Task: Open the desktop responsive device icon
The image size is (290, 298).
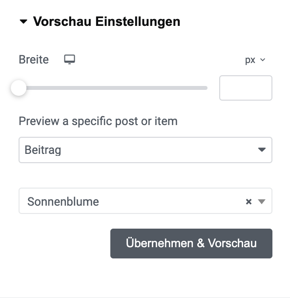Action: [69, 60]
